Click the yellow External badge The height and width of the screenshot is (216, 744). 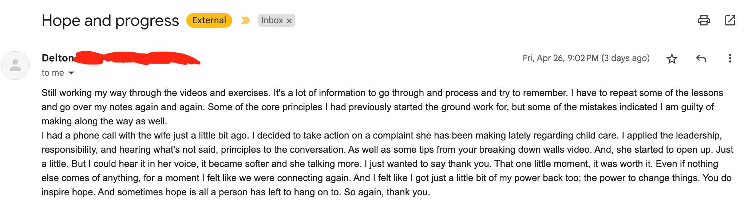click(x=209, y=20)
